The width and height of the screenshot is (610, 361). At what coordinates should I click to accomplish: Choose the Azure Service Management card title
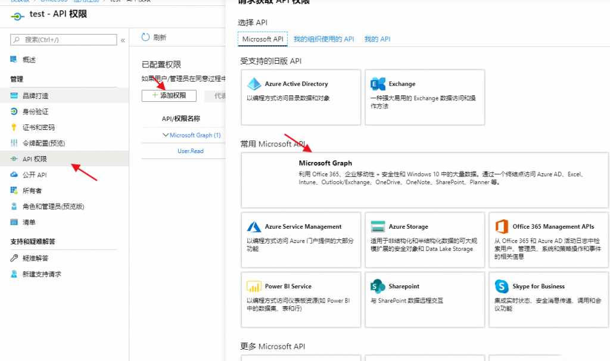coord(303,226)
